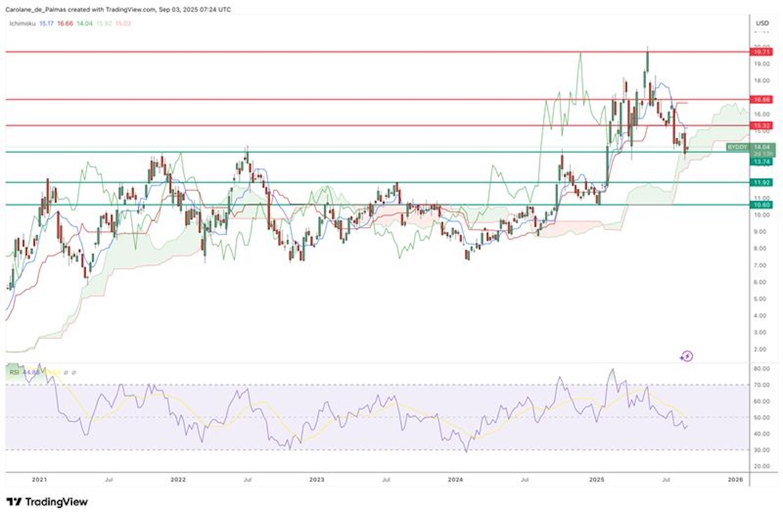783x517 pixels.
Task: Click the 2026 time axis label
Action: point(737,480)
